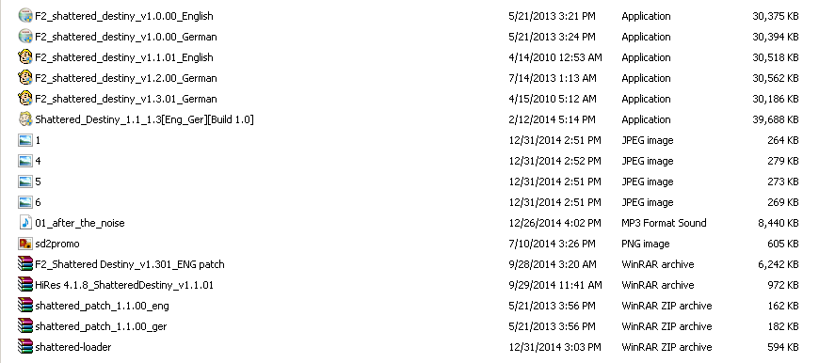
Task: Click the JPEG image icon named 1
Action: [x=25, y=140]
